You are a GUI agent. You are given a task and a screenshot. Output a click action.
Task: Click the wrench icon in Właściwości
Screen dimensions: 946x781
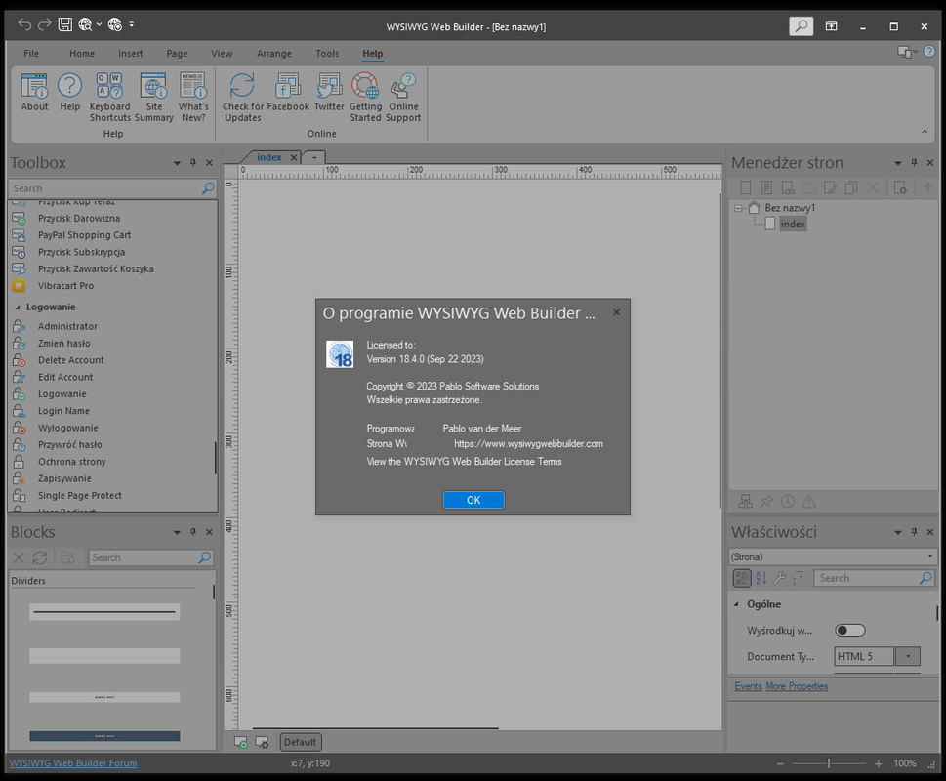click(779, 578)
